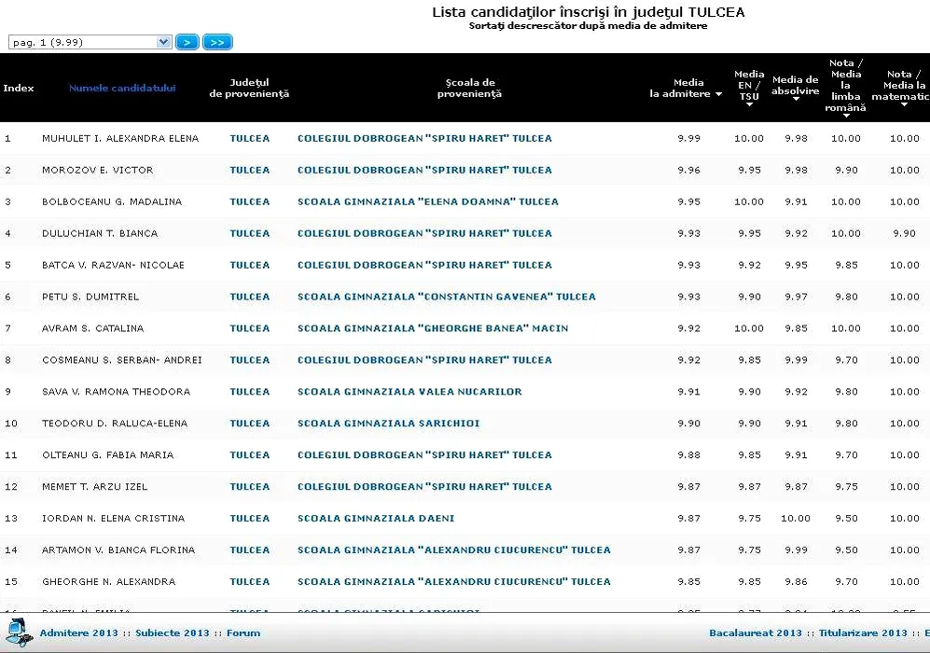Image resolution: width=930 pixels, height=653 pixels.
Task: Open Subiecte 2013 footer link
Action: (173, 633)
